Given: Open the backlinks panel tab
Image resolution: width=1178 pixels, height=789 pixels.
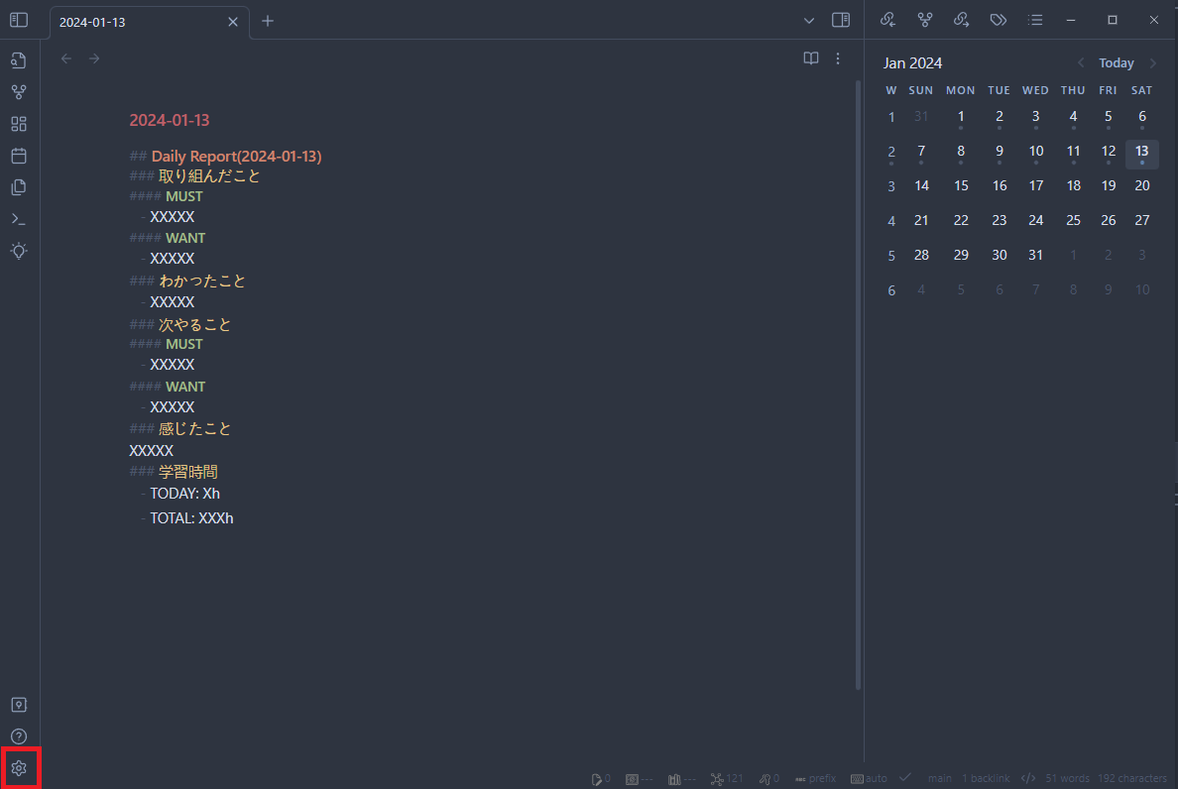Looking at the screenshot, I should pos(888,20).
